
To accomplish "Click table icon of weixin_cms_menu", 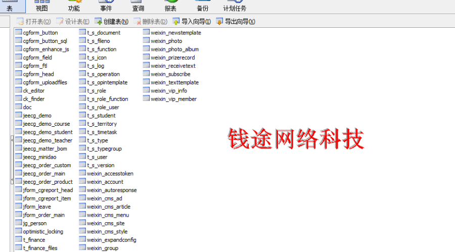I will (x=82, y=214).
